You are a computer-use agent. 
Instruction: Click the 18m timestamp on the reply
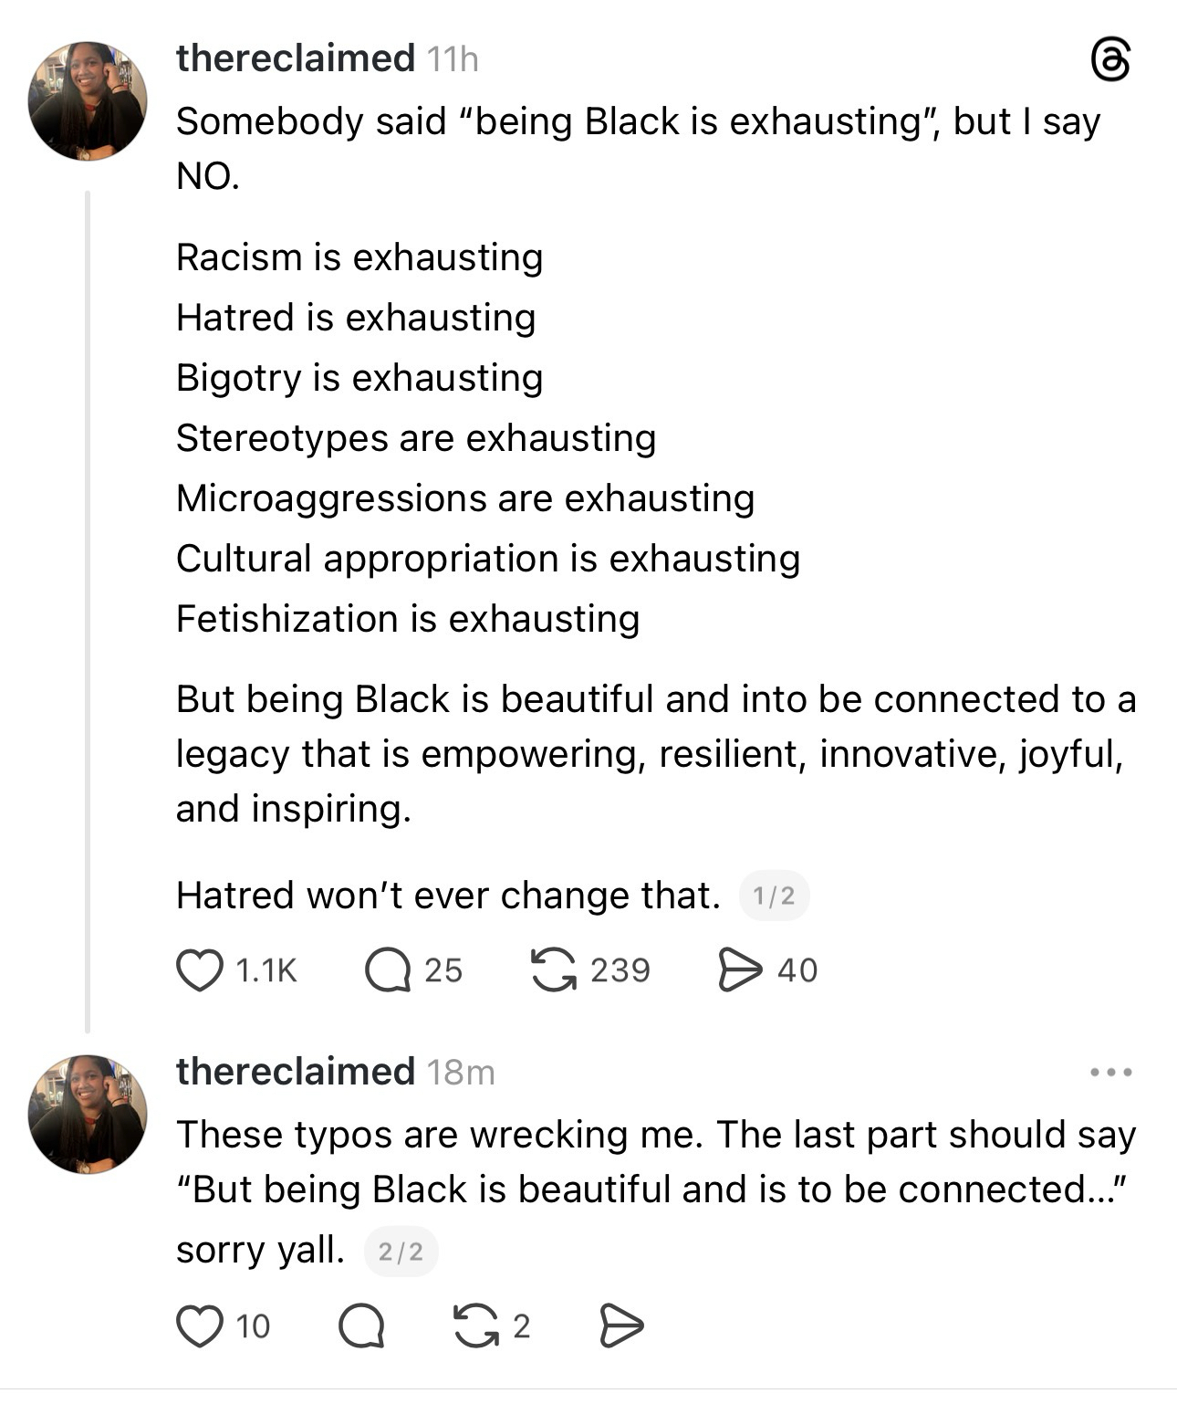point(461,1073)
